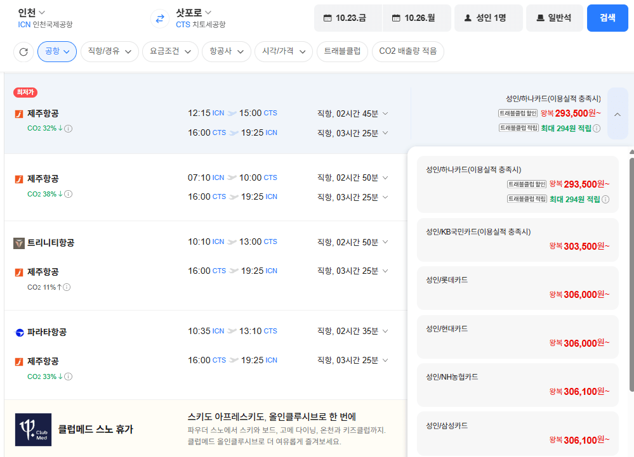Open the 직항/경유 filter dropdown
Viewport: 634px width, 457px height.
pyautogui.click(x=110, y=52)
